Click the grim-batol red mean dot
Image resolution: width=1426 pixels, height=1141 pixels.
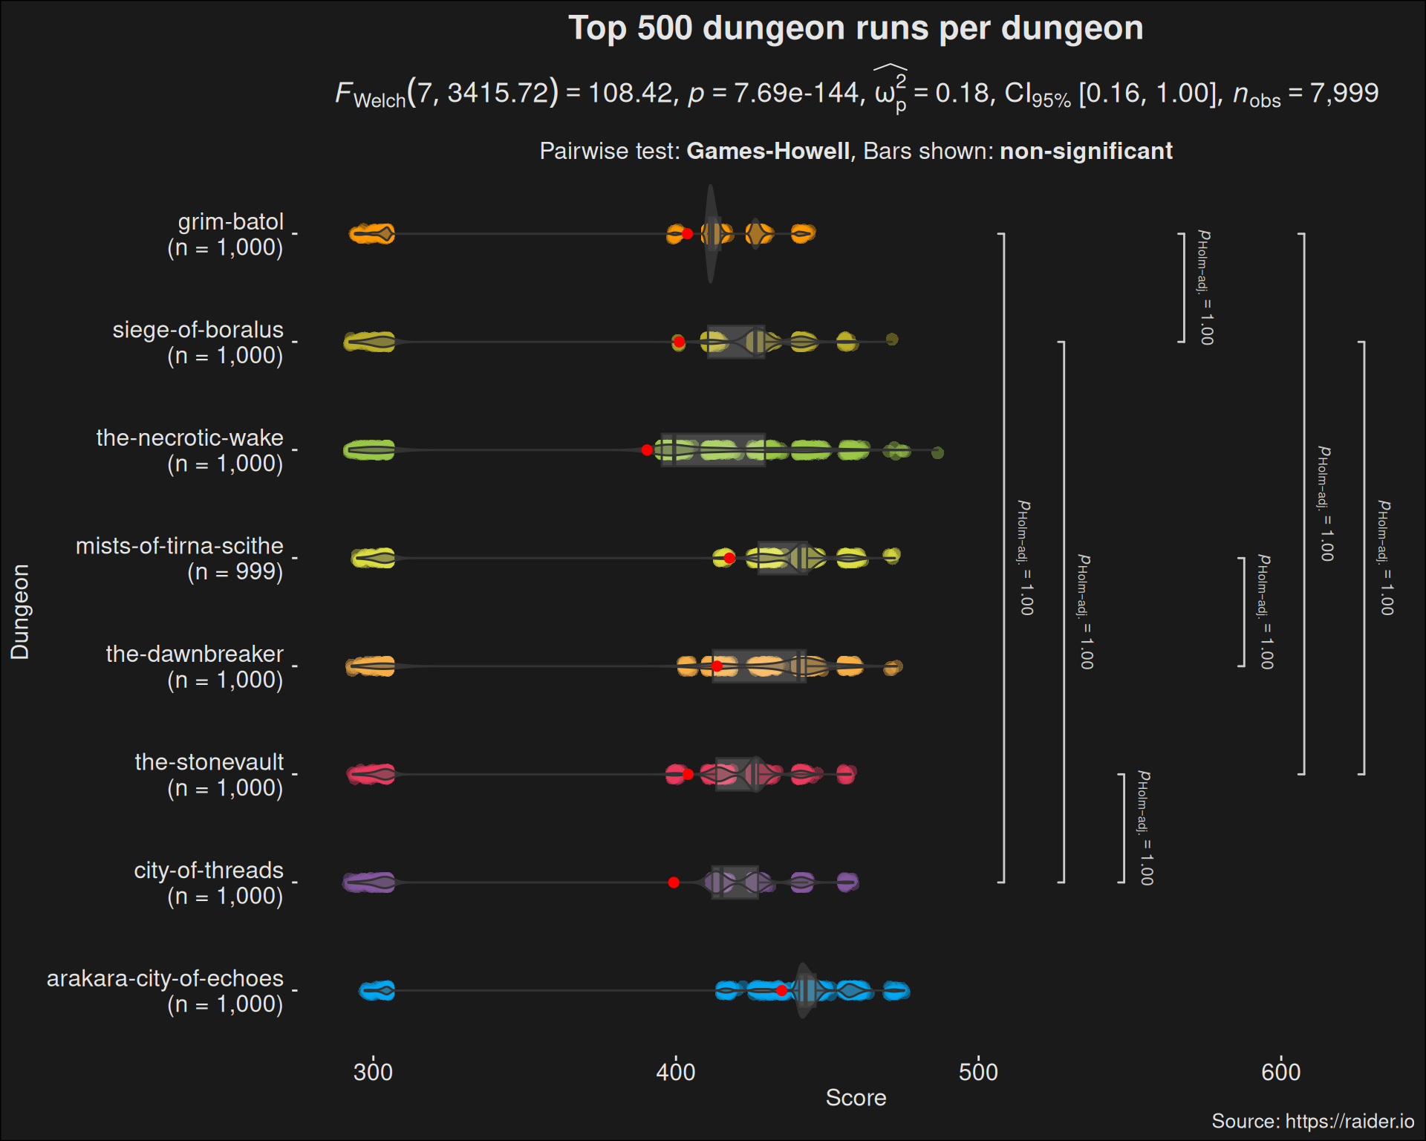(687, 234)
